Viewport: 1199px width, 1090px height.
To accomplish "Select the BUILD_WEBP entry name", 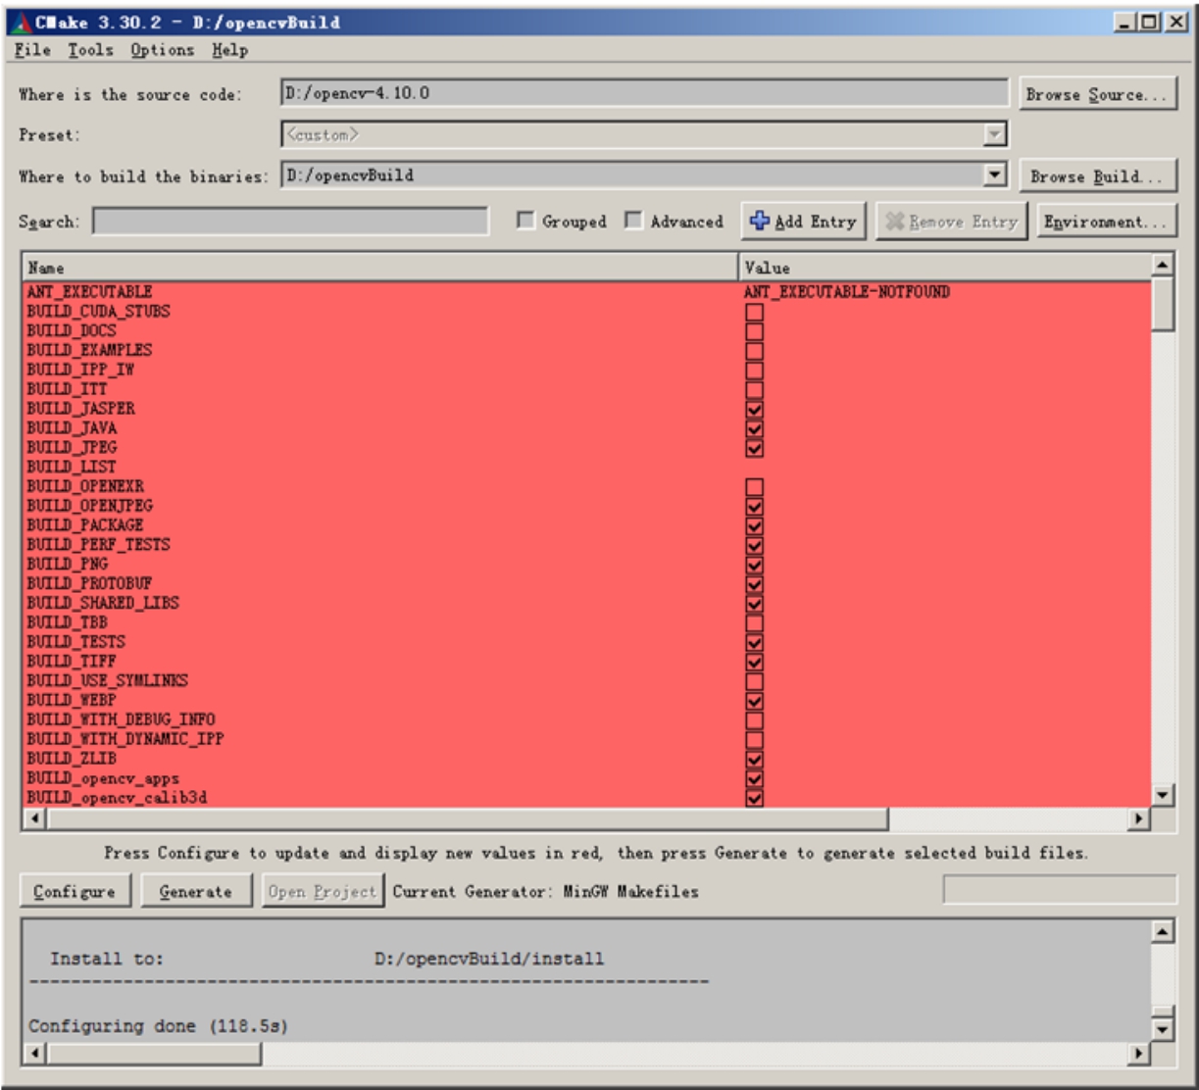I will (x=71, y=700).
